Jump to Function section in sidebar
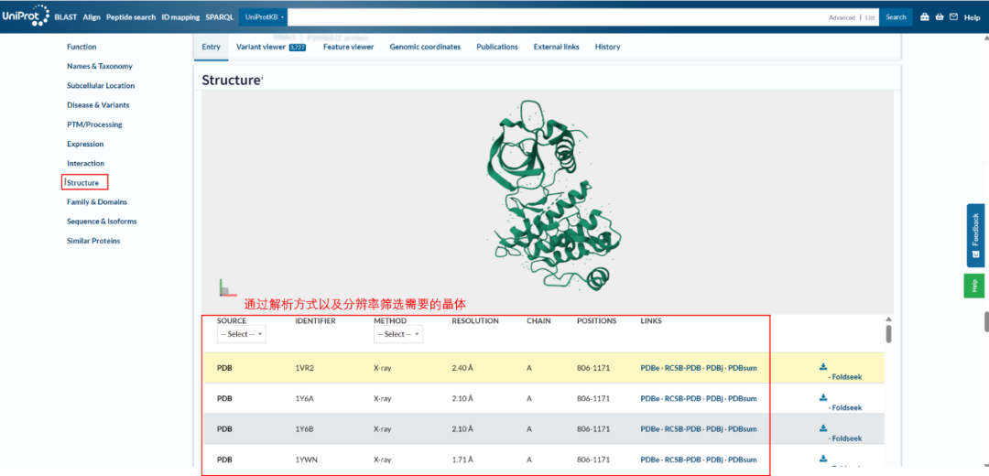 pos(82,47)
